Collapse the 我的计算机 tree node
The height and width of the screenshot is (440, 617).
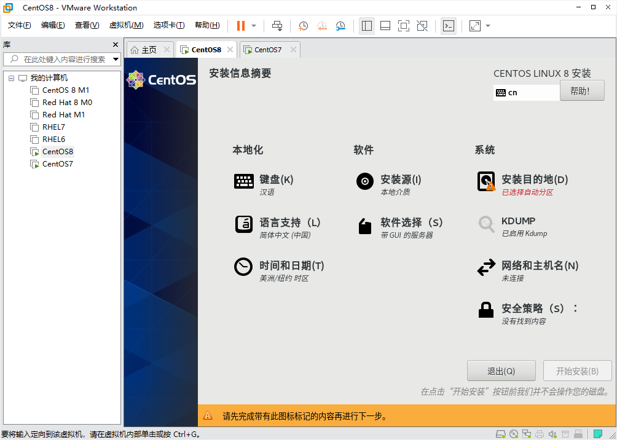tap(12, 78)
